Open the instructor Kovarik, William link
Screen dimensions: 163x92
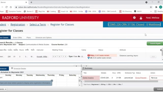click(x=42, y=57)
